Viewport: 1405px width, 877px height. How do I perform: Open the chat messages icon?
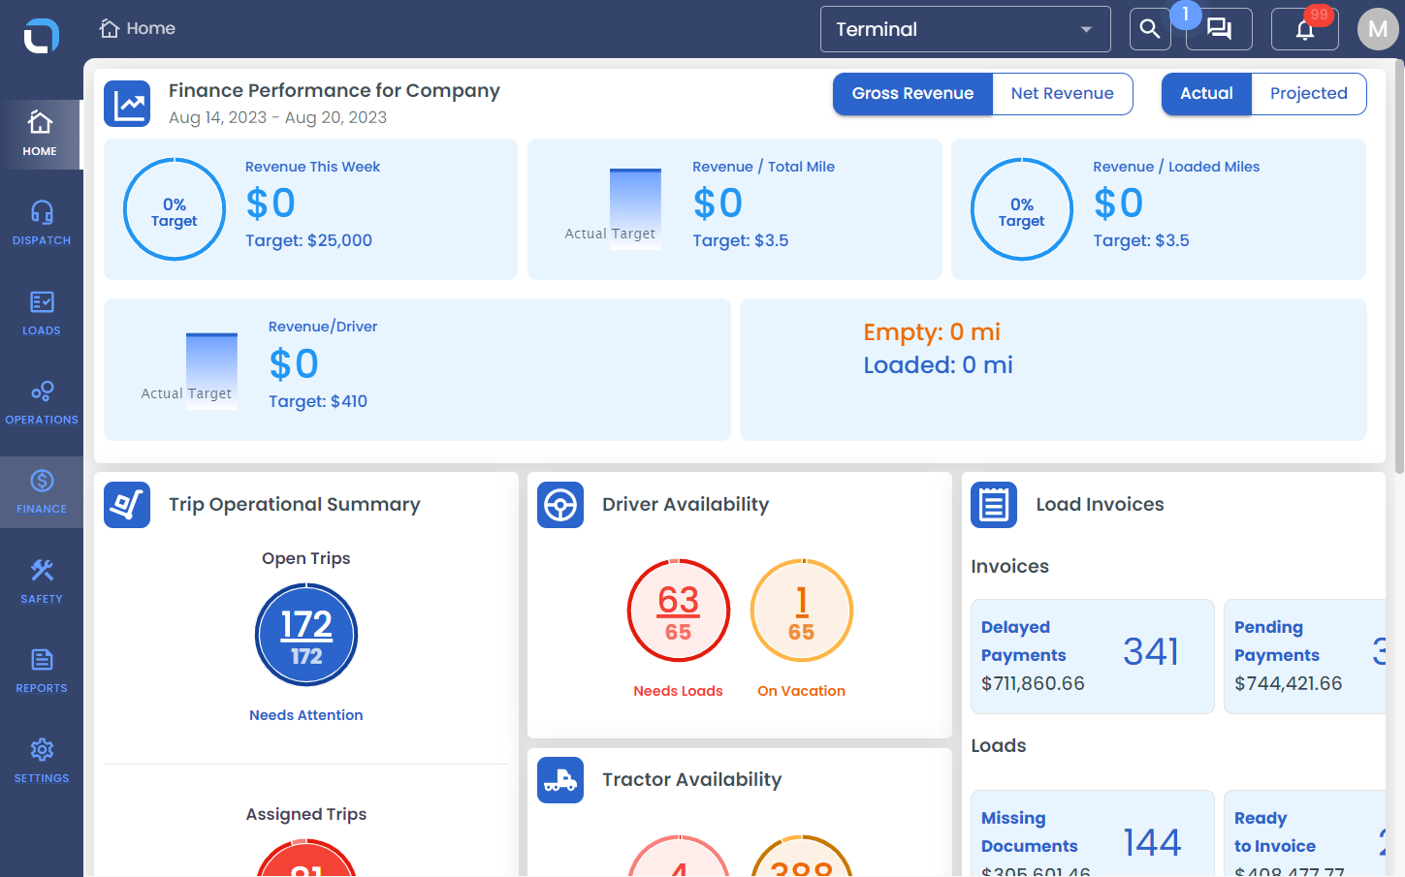[x=1219, y=29]
